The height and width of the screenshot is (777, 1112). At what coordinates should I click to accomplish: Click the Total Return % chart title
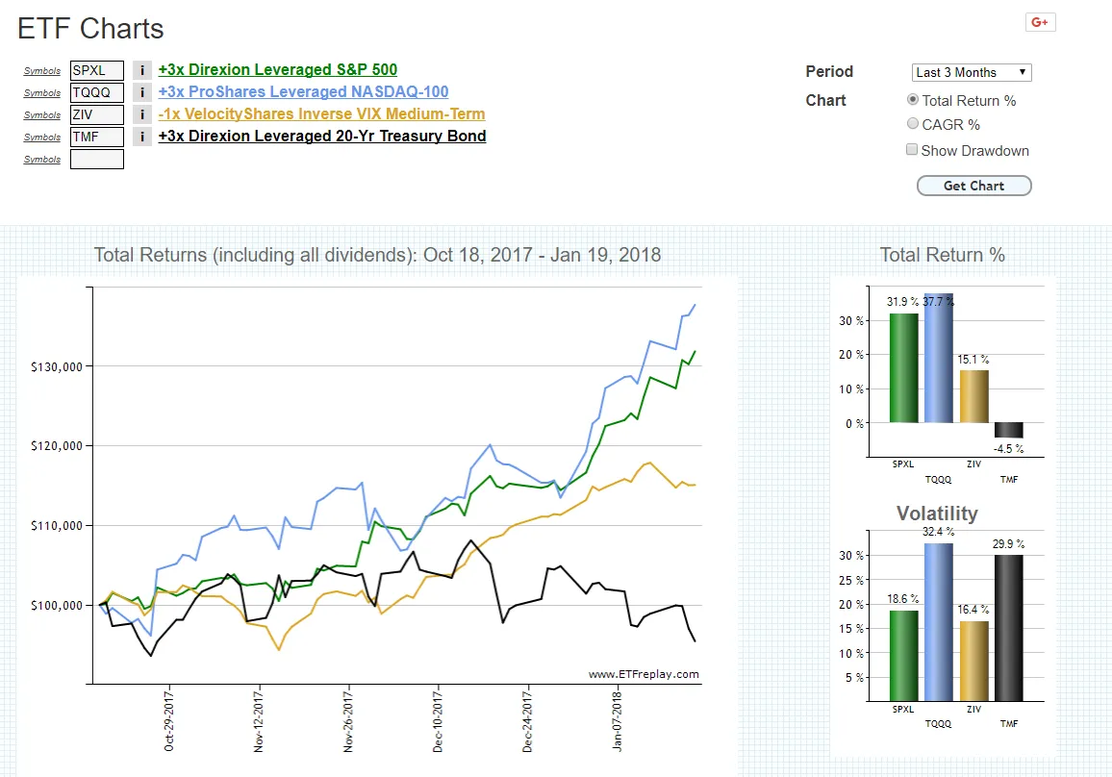(x=943, y=255)
